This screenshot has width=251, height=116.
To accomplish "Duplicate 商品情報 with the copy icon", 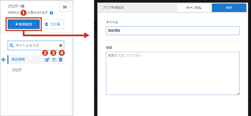I will pyautogui.click(x=54, y=60).
